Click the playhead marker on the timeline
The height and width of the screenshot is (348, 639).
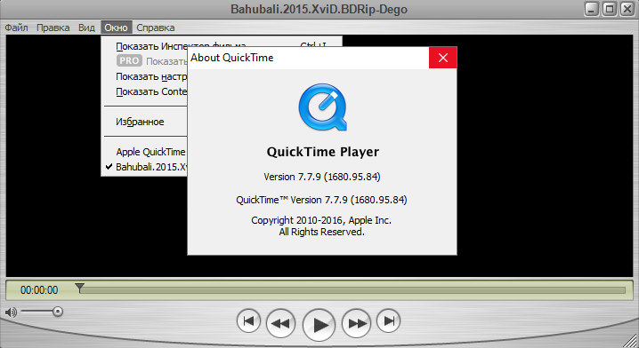[x=80, y=288]
